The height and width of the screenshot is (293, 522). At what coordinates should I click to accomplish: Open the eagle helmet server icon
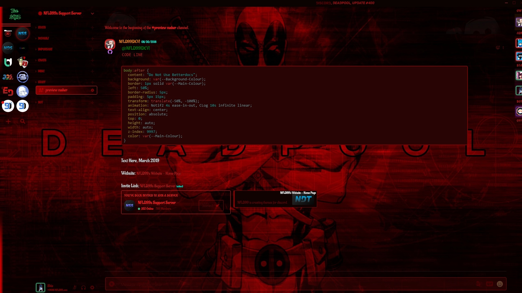pyautogui.click(x=22, y=91)
